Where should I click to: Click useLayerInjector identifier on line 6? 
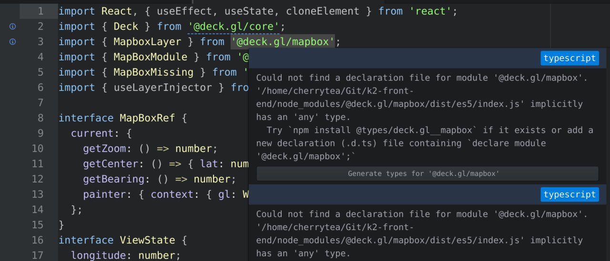tap(163, 87)
